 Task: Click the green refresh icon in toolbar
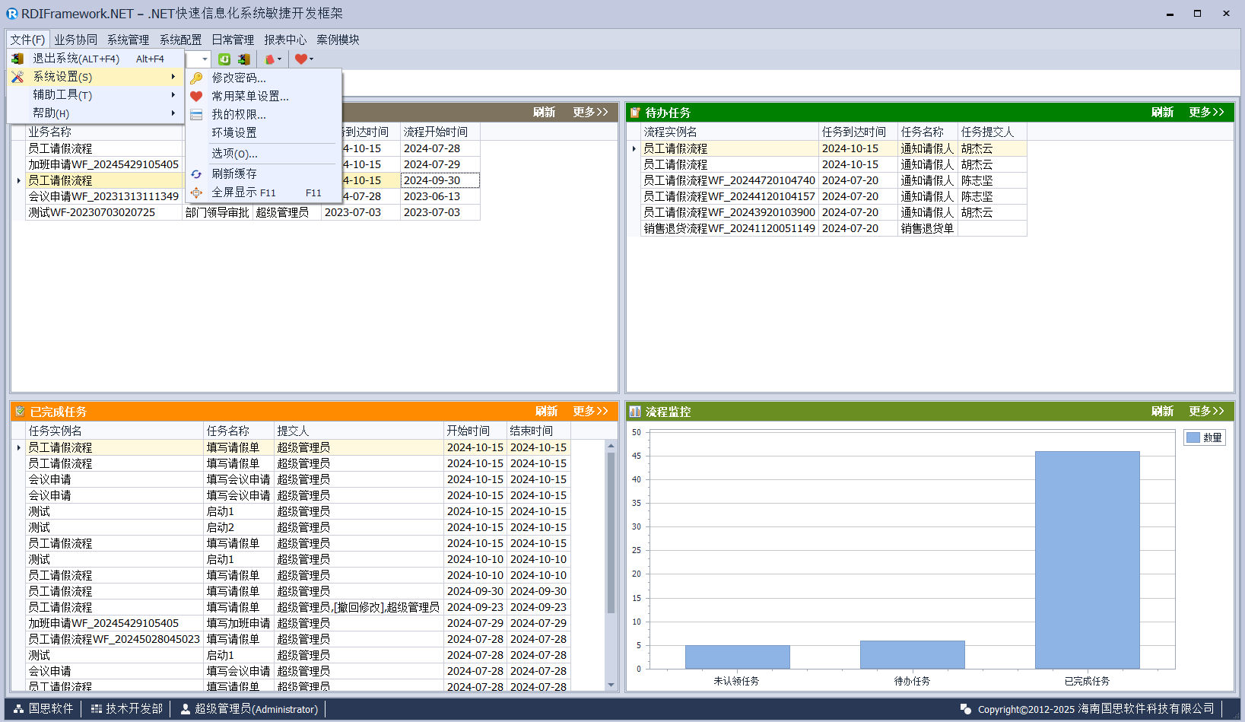point(224,59)
